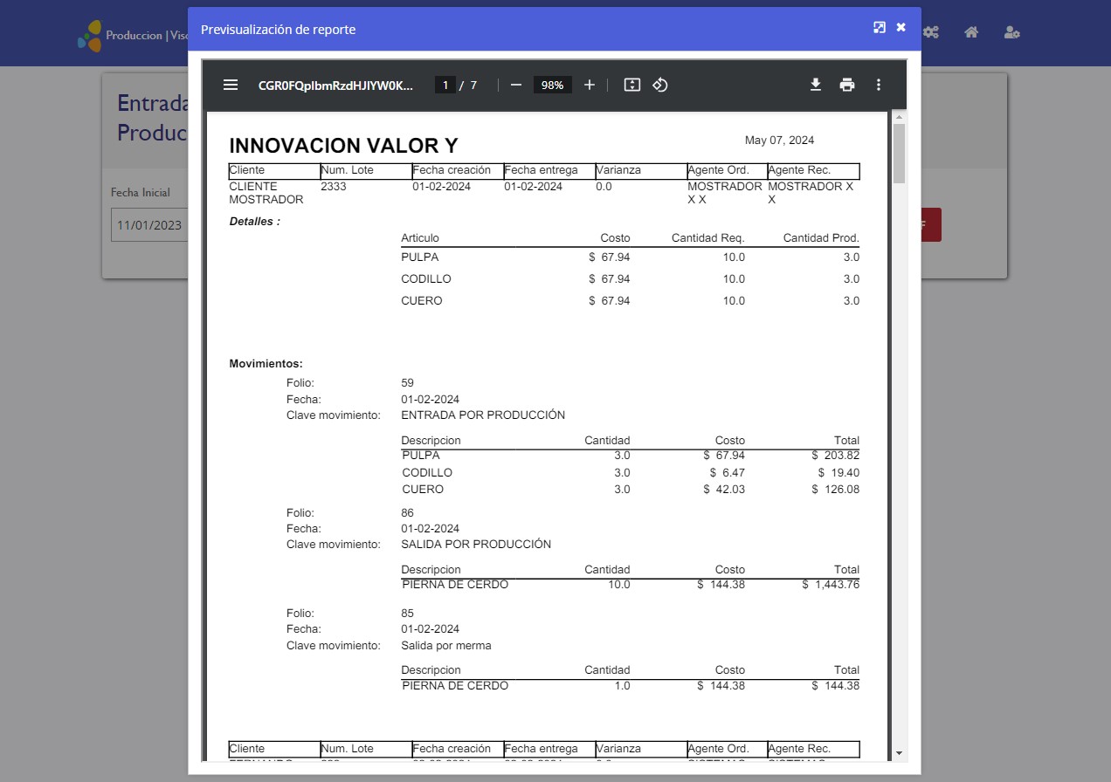The image size is (1111, 782).
Task: Print the report with the printer icon
Action: coord(847,85)
